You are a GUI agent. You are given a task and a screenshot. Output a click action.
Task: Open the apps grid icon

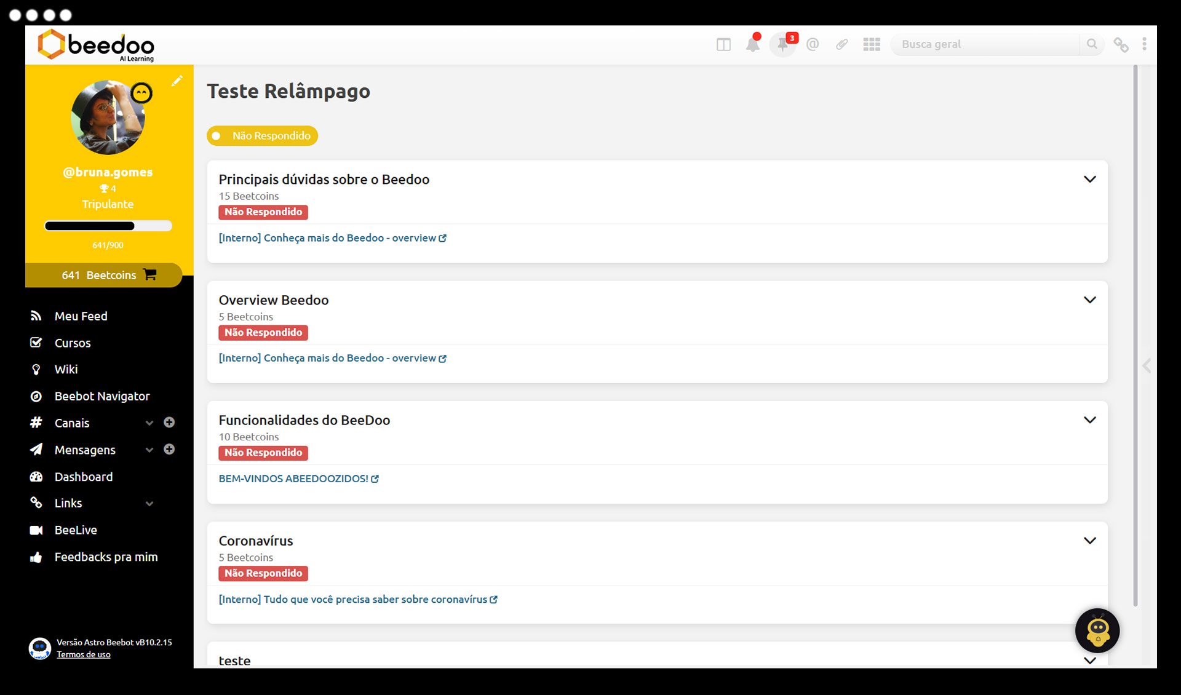(872, 44)
